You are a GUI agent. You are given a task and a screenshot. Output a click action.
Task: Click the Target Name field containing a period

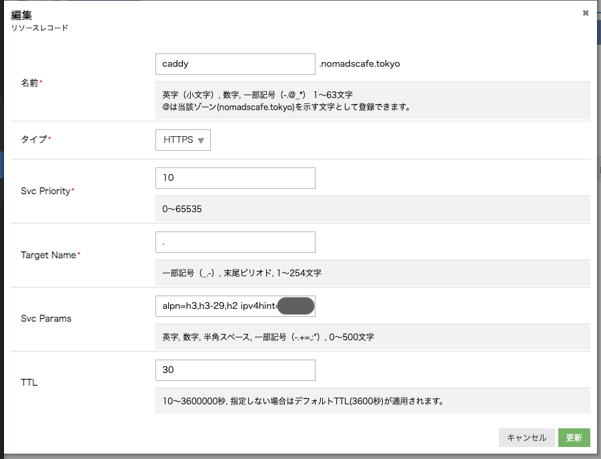point(235,242)
